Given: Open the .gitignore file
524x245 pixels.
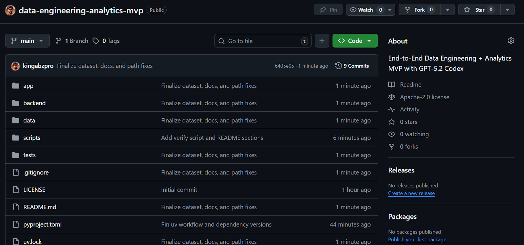Looking at the screenshot, I should point(36,172).
